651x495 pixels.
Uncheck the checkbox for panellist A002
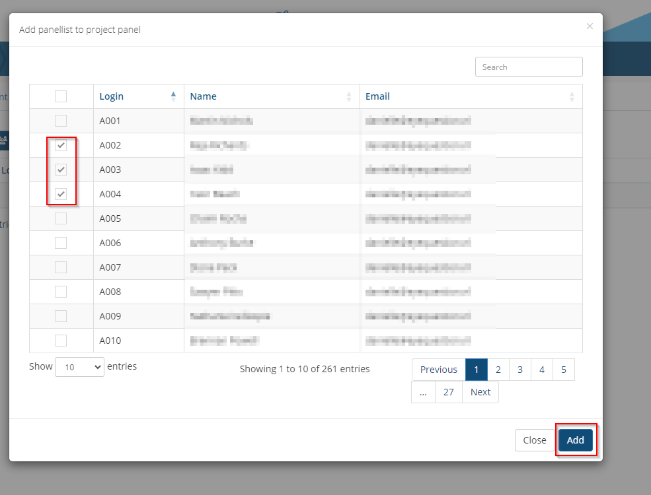tap(61, 145)
